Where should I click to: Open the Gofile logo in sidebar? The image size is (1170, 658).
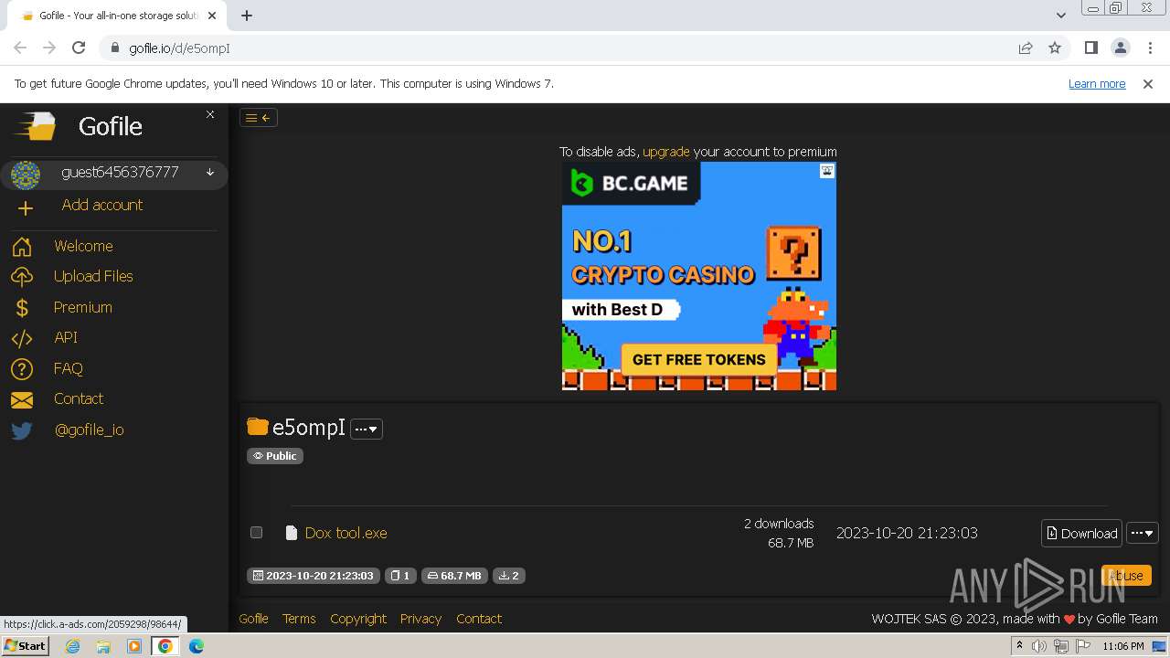[x=36, y=126]
